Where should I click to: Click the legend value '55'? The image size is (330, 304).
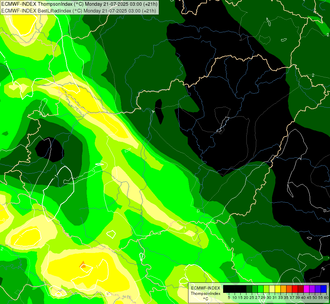click(x=321, y=298)
